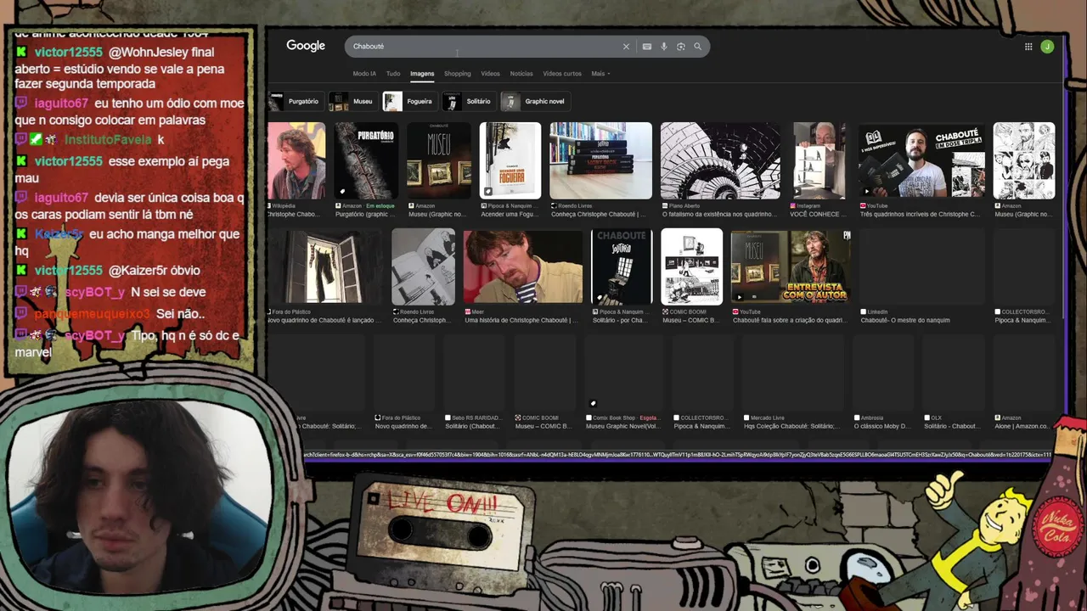This screenshot has height=611, width=1087.
Task: Open the Acender uma Fogueira cover thumbnail
Action: pyautogui.click(x=510, y=160)
